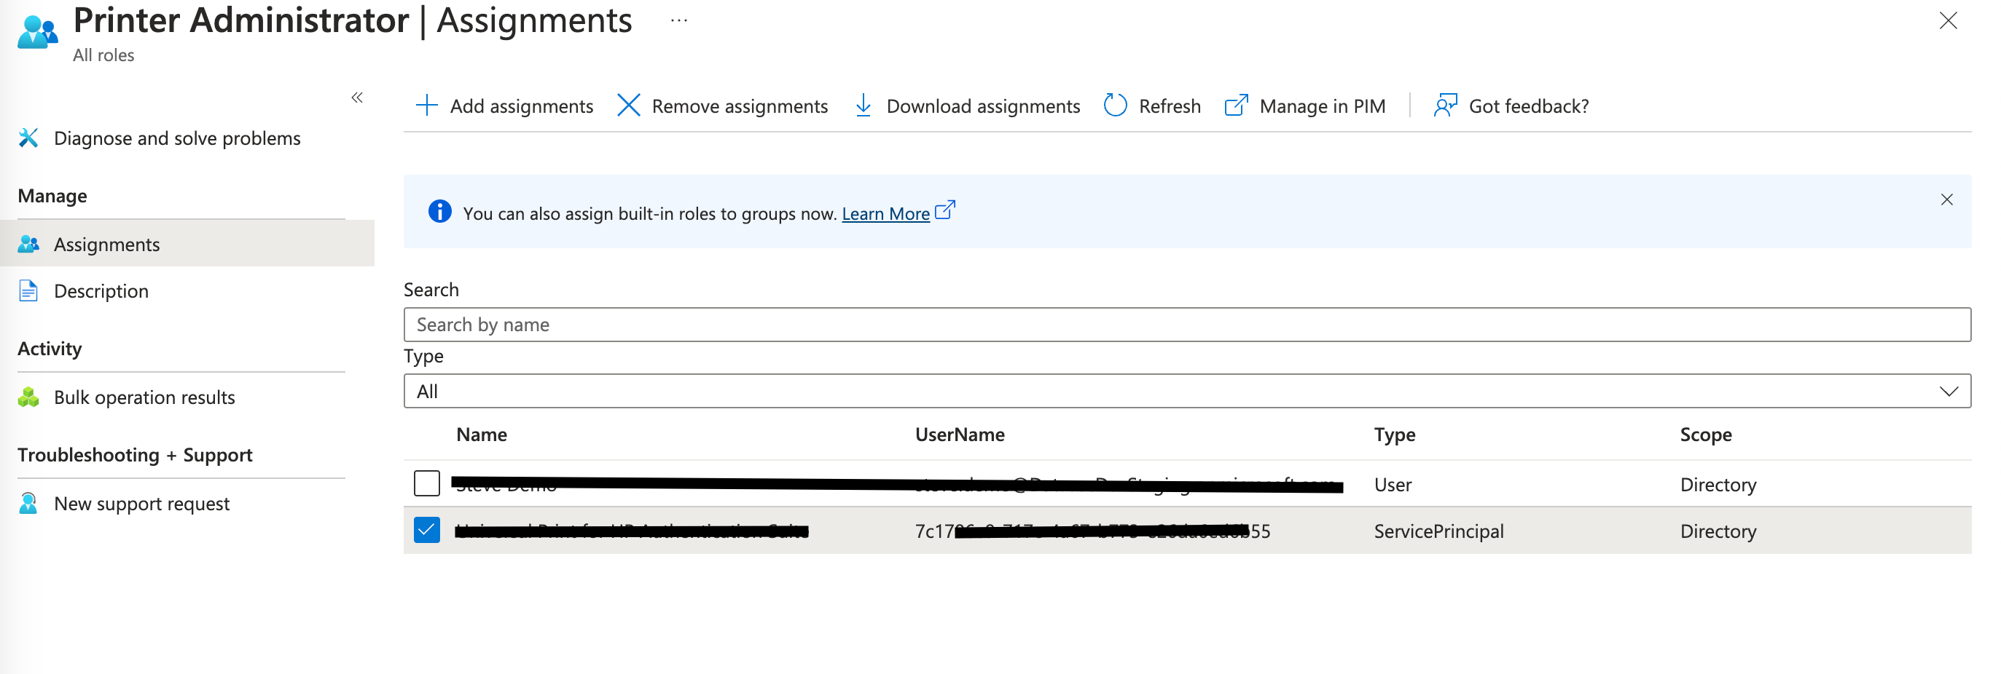
Task: Dismiss the info banner with its X
Action: [1946, 200]
